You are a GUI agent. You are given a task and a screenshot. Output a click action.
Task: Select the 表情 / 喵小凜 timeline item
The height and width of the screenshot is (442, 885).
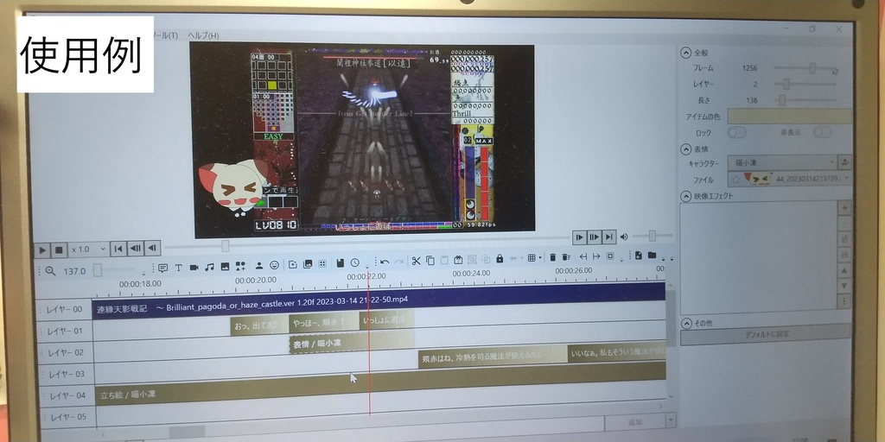352,342
